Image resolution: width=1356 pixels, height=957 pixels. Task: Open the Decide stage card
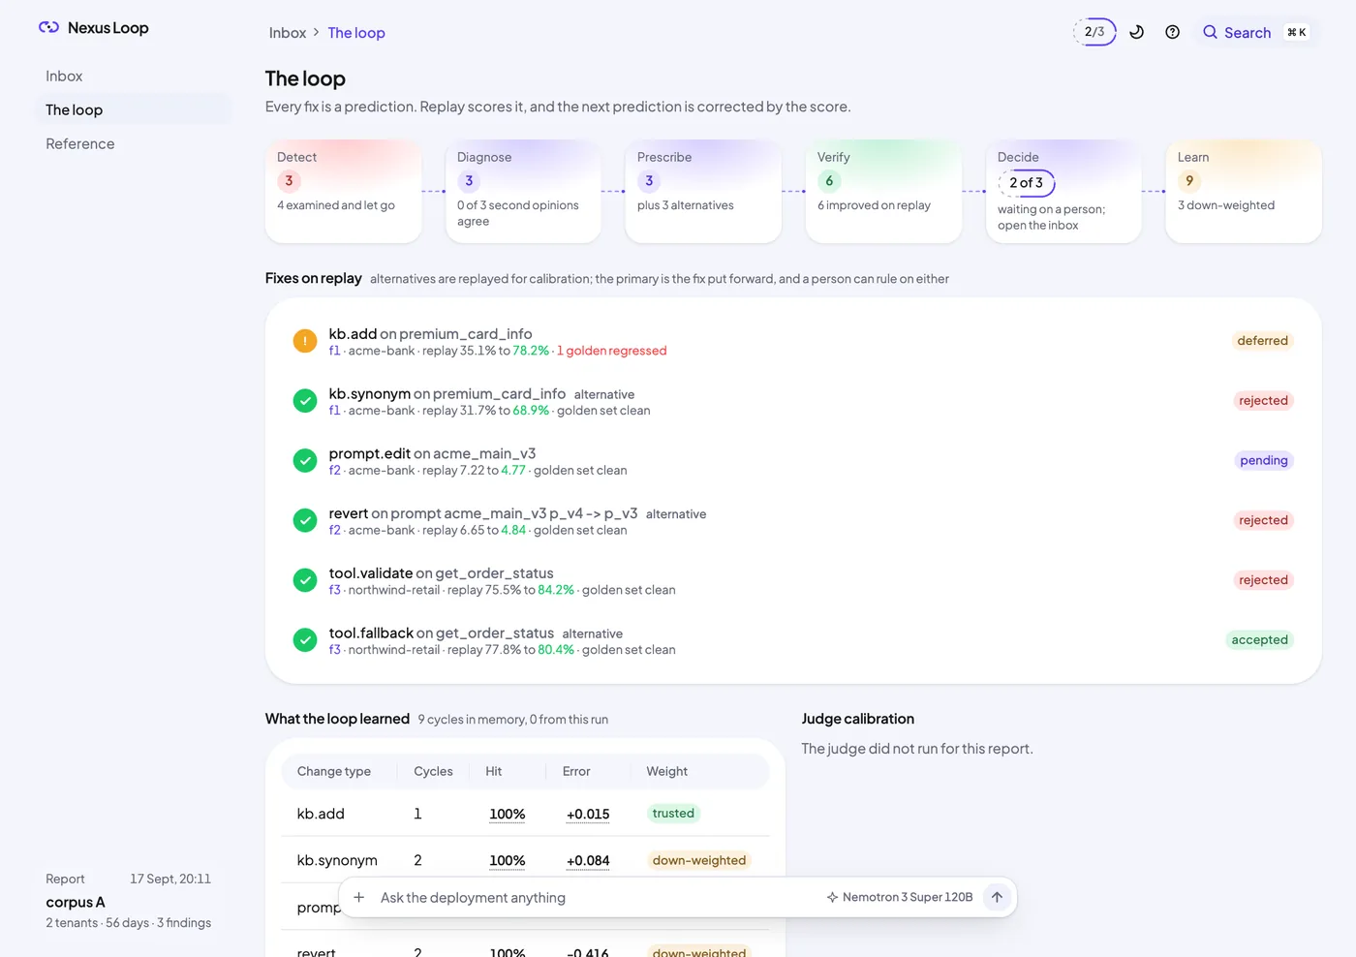(1063, 191)
